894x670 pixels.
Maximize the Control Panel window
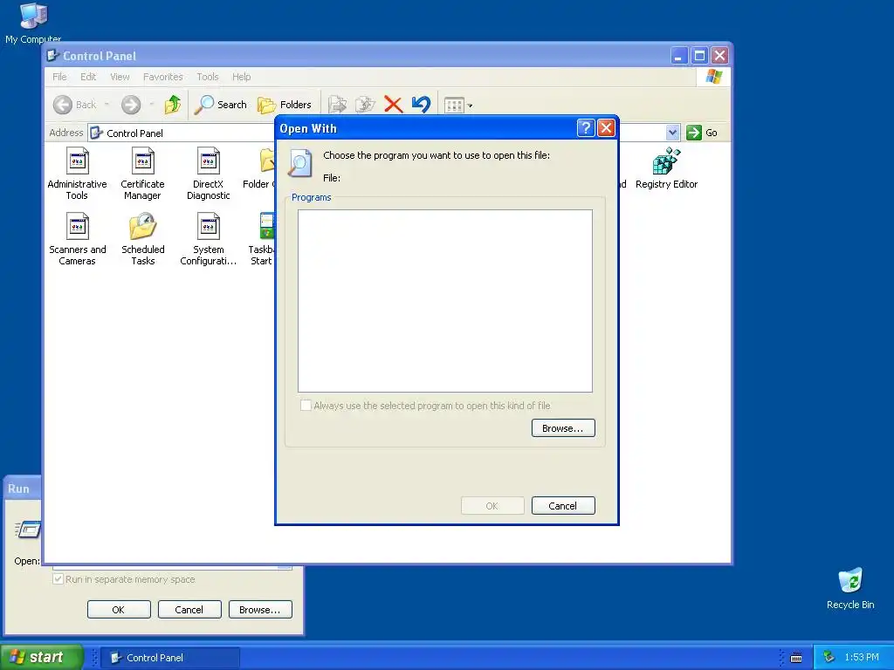(699, 56)
